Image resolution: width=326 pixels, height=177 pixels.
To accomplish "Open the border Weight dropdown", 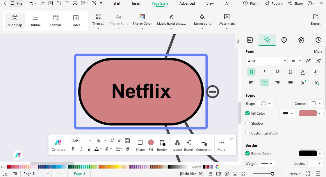I will point(267,164).
